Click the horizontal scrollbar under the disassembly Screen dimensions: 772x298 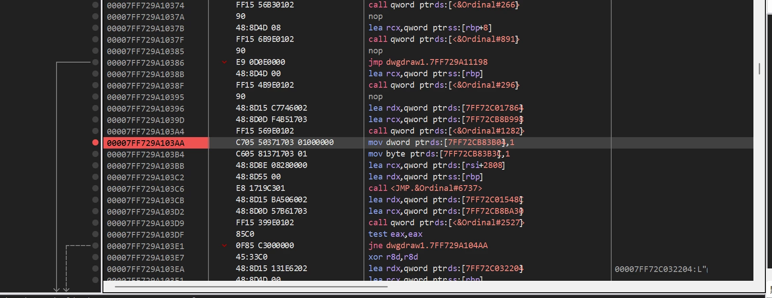click(251, 287)
